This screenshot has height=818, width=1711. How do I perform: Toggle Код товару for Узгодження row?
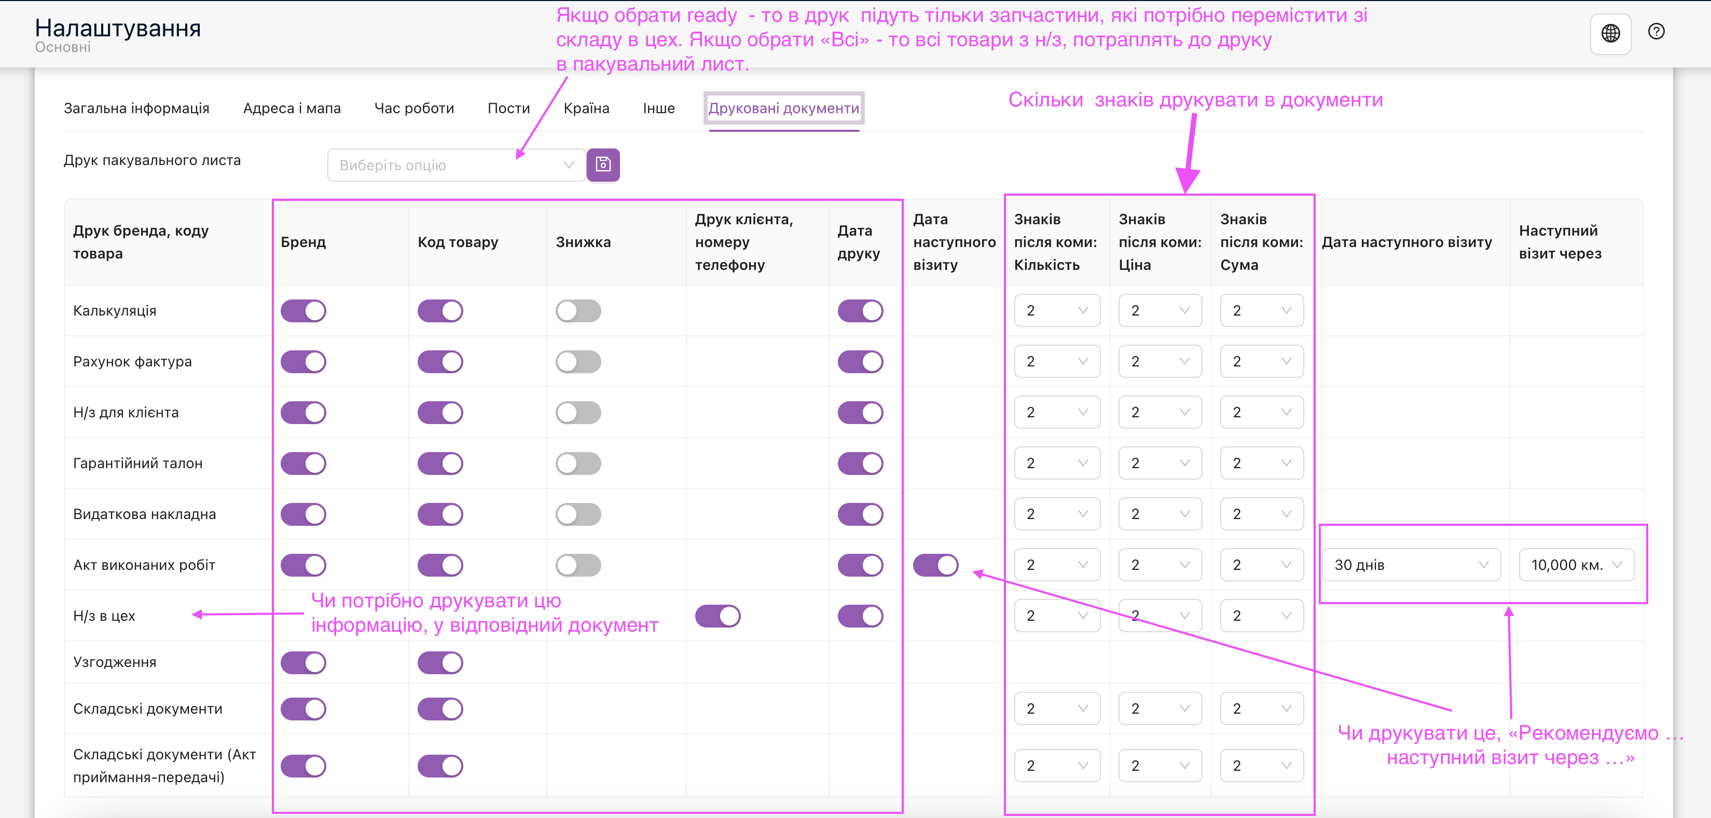[440, 662]
